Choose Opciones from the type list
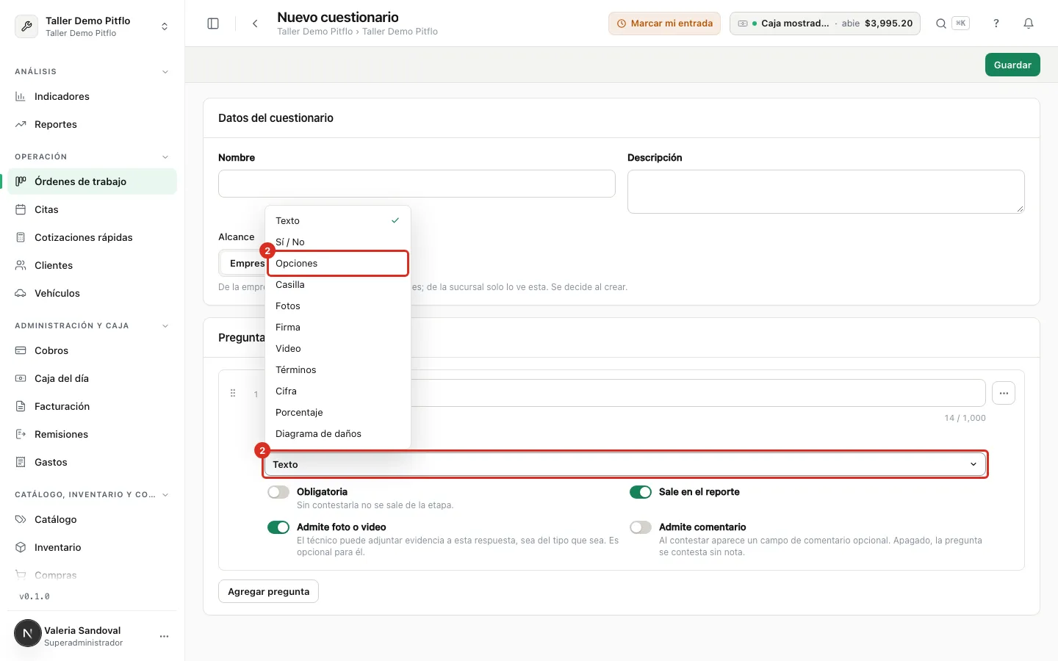 pyautogui.click(x=337, y=263)
